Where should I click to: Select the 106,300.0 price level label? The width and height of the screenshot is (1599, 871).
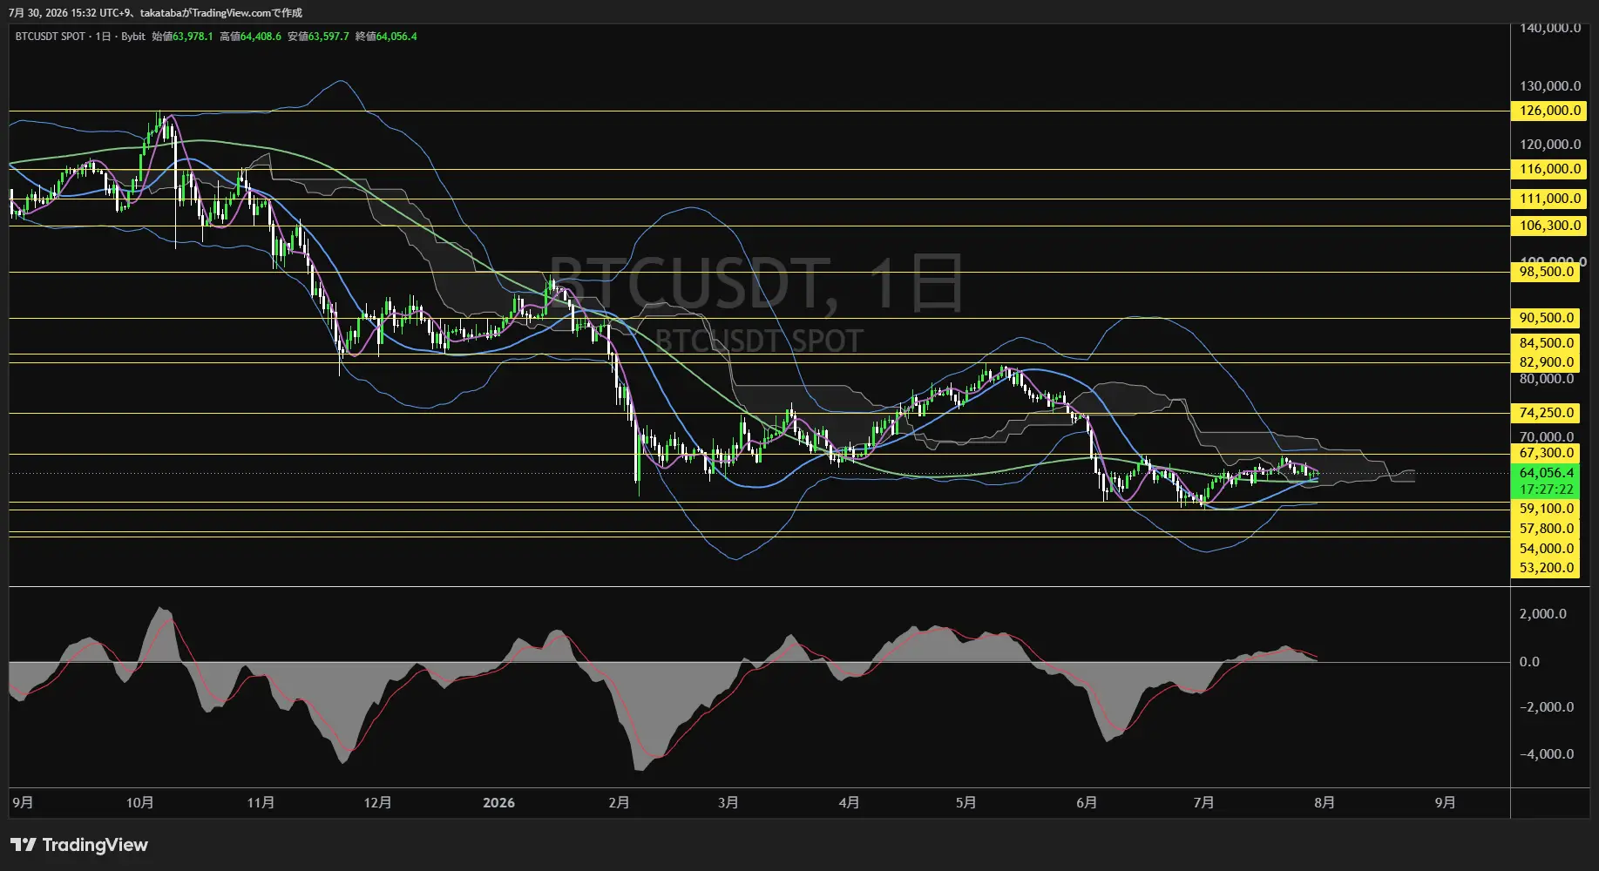[x=1549, y=226]
